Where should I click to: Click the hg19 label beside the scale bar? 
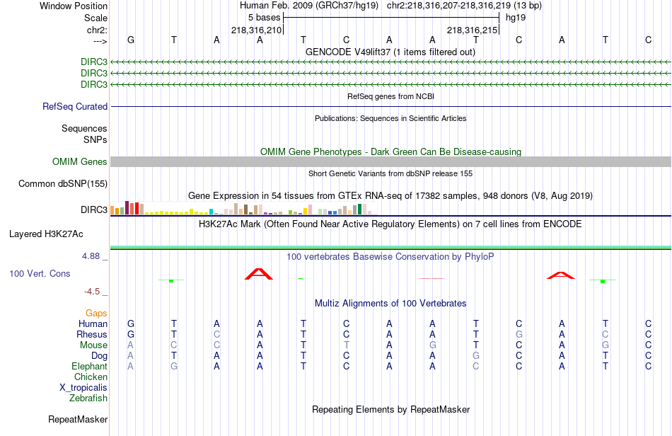tap(516, 18)
